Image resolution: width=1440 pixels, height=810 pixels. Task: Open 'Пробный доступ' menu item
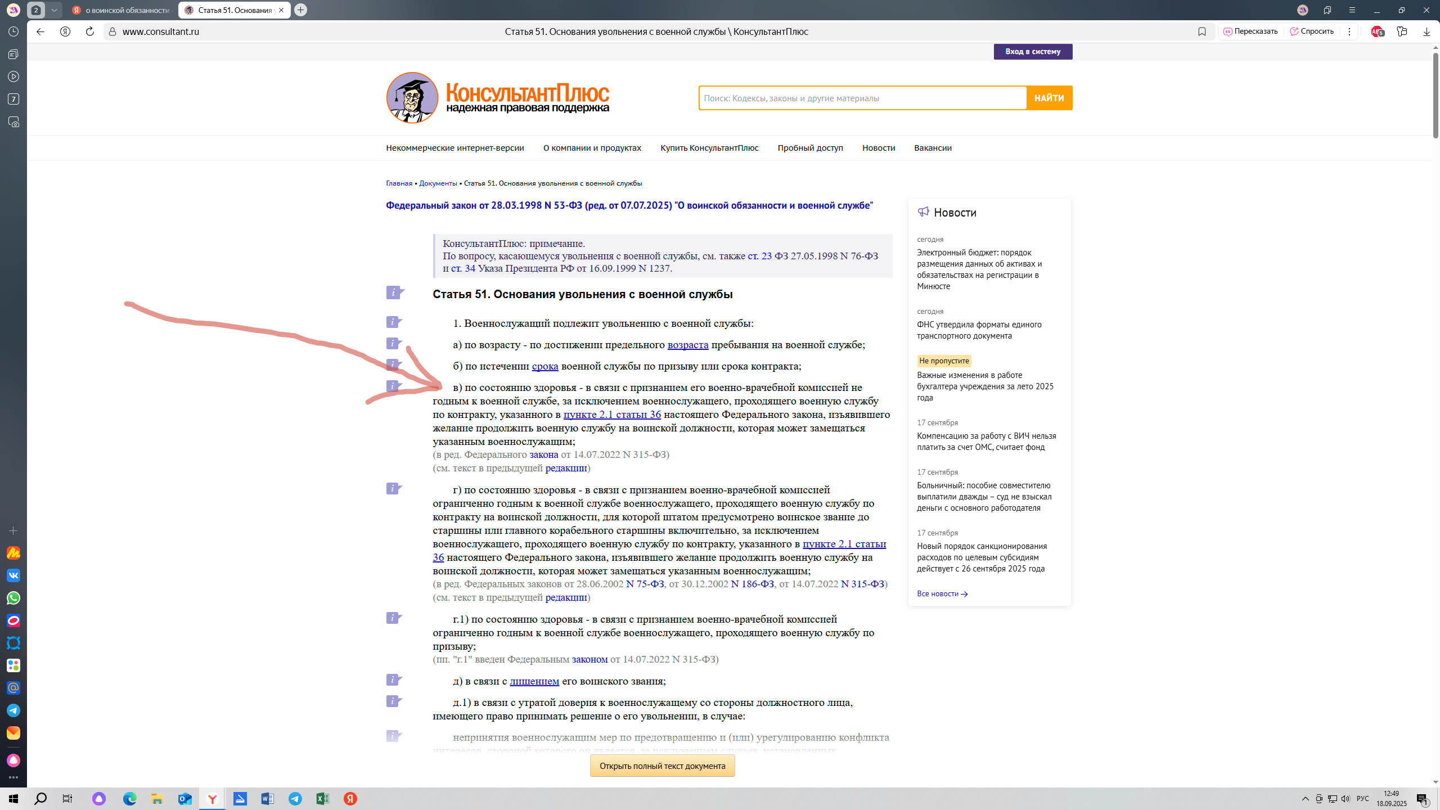(x=811, y=148)
